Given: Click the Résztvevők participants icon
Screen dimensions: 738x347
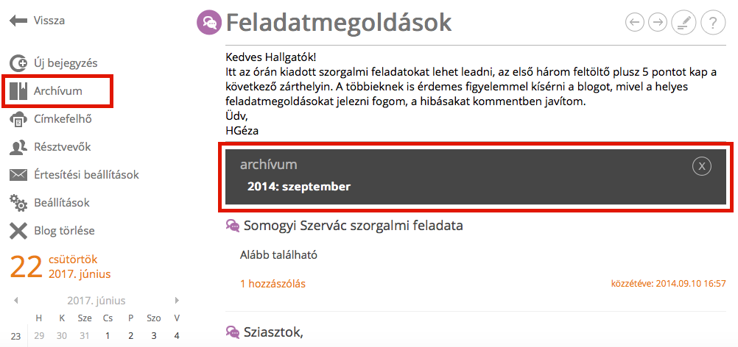Looking at the screenshot, I should pyautogui.click(x=18, y=148).
